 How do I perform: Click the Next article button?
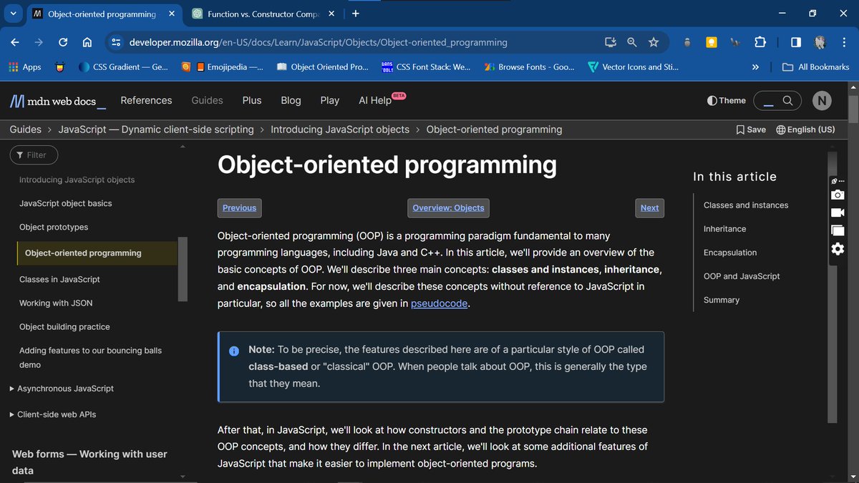pos(649,208)
